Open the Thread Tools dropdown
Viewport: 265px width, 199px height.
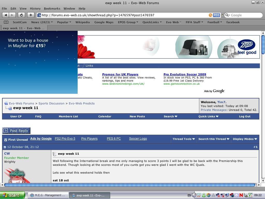pyautogui.click(x=184, y=139)
